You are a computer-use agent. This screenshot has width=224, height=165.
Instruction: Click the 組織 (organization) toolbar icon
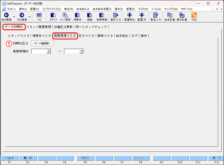click(x=89, y=17)
